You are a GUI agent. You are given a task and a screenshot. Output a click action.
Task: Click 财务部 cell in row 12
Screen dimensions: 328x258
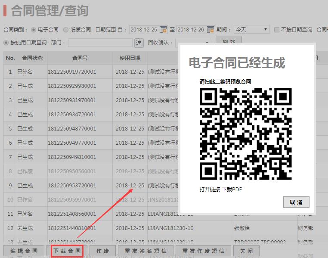pyautogui.click(x=306, y=228)
